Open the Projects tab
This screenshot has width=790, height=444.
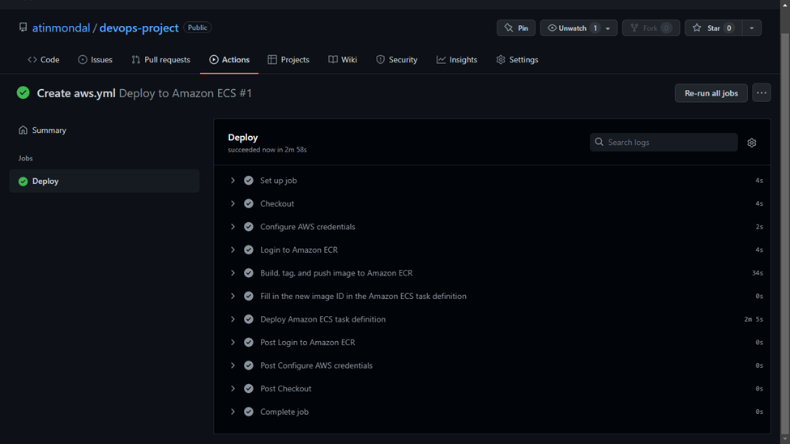pos(288,59)
